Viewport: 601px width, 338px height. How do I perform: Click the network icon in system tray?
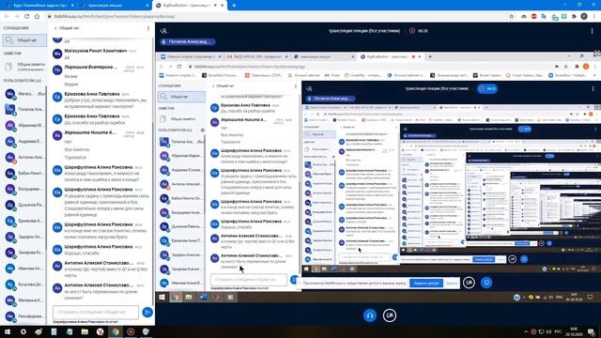[x=541, y=331]
